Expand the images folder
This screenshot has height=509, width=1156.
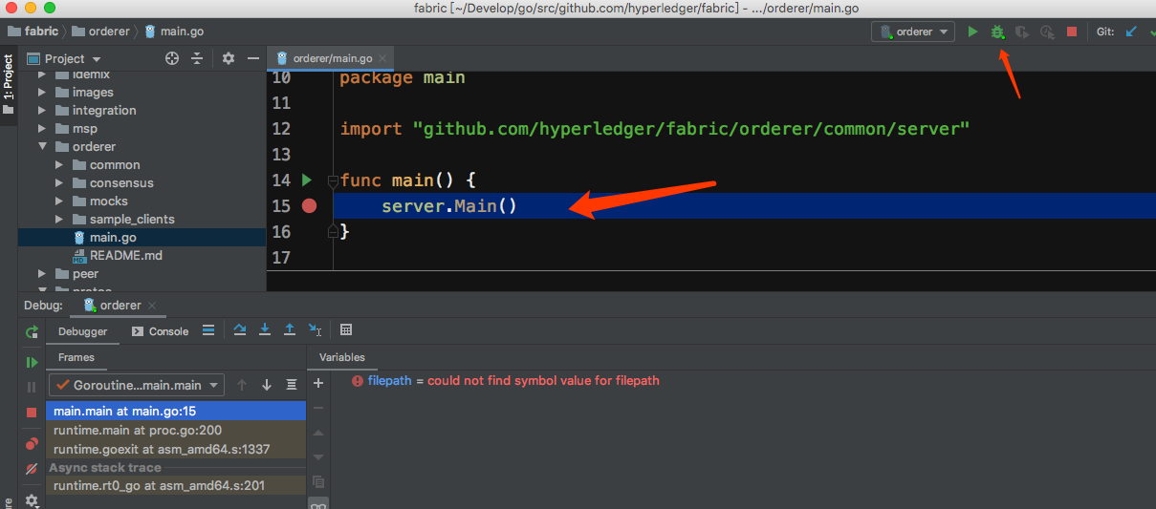[x=42, y=93]
